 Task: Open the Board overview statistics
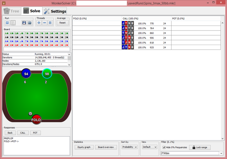coord(106,147)
